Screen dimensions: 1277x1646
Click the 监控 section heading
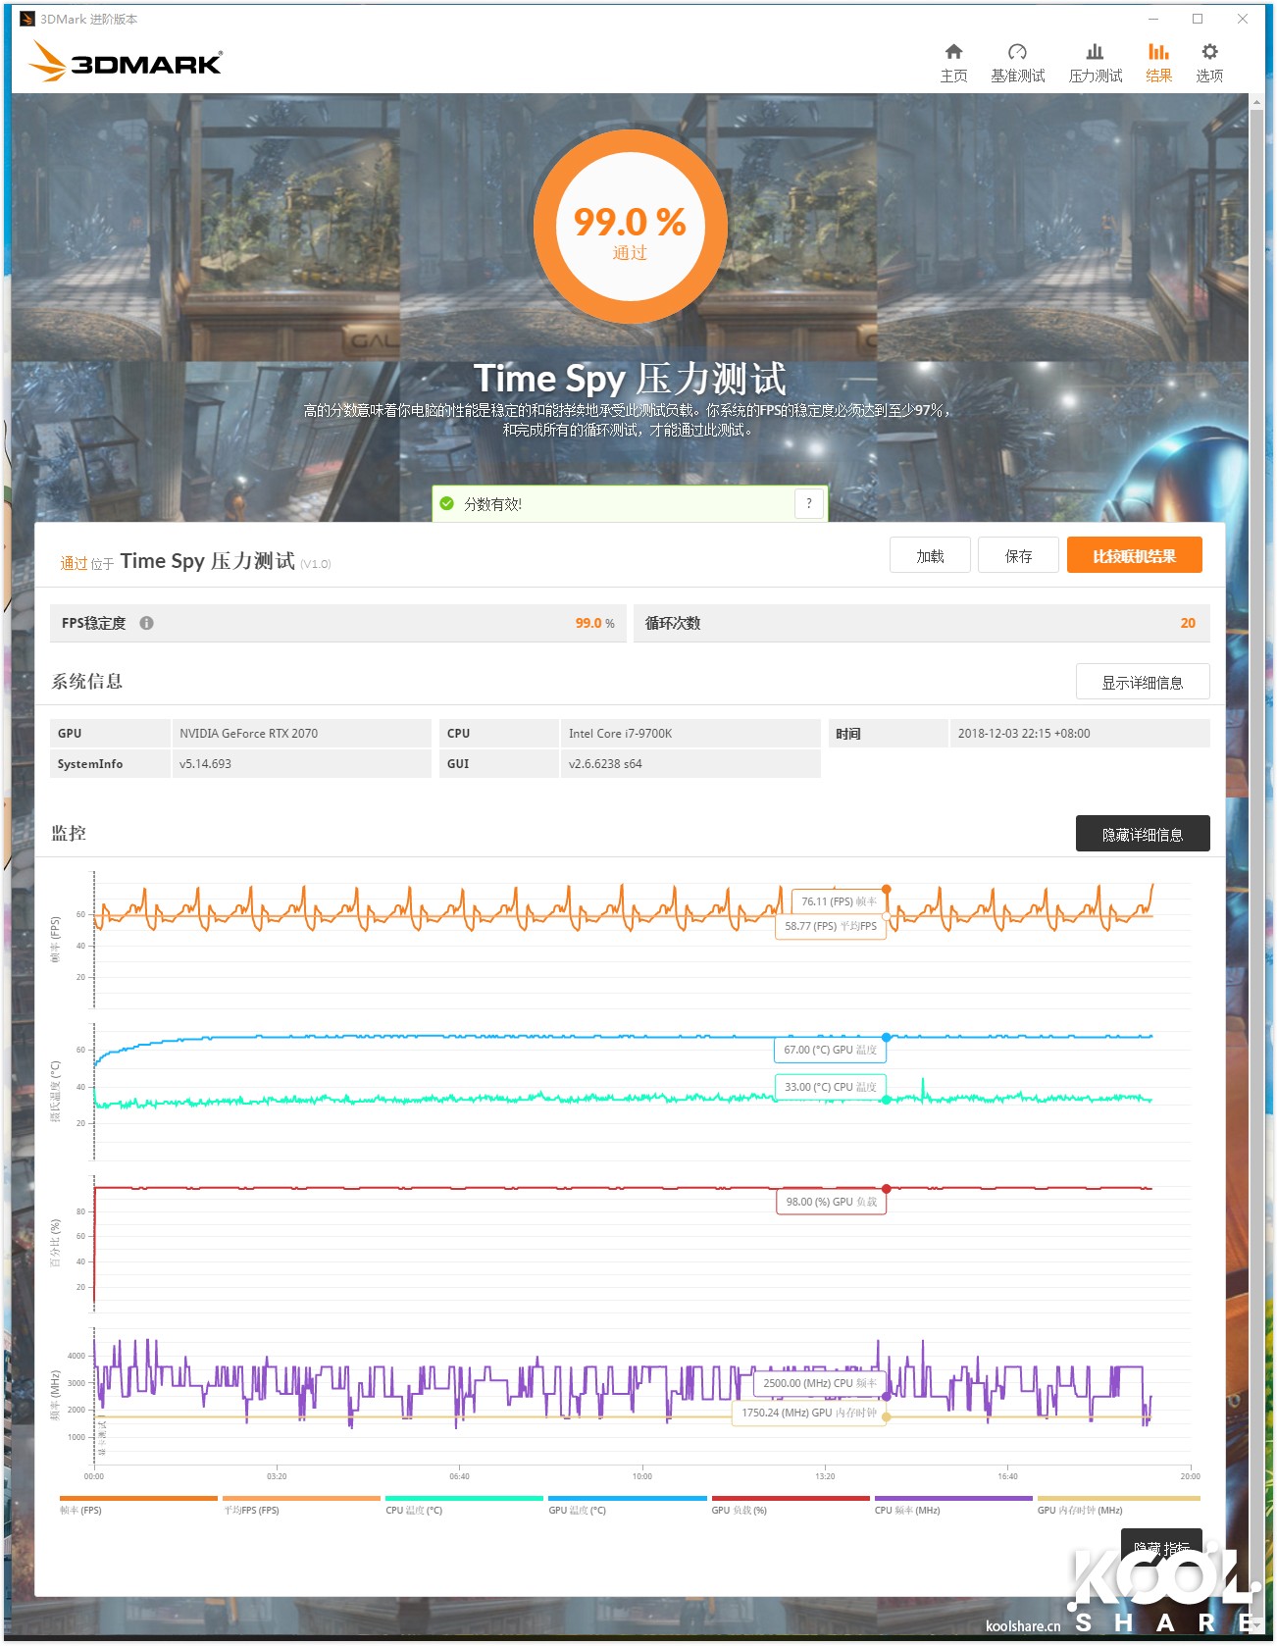pos(69,833)
